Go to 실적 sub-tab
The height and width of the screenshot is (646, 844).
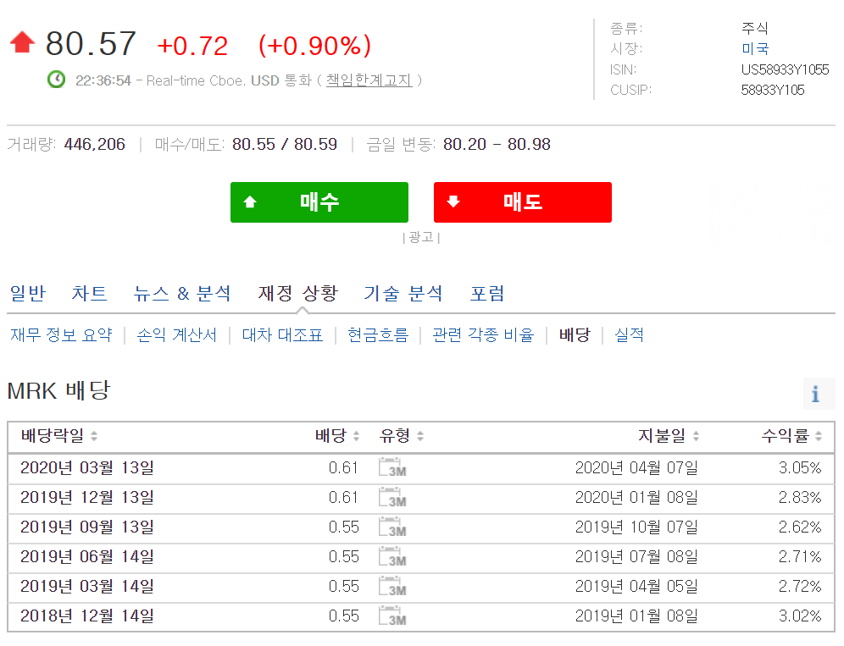coord(630,335)
